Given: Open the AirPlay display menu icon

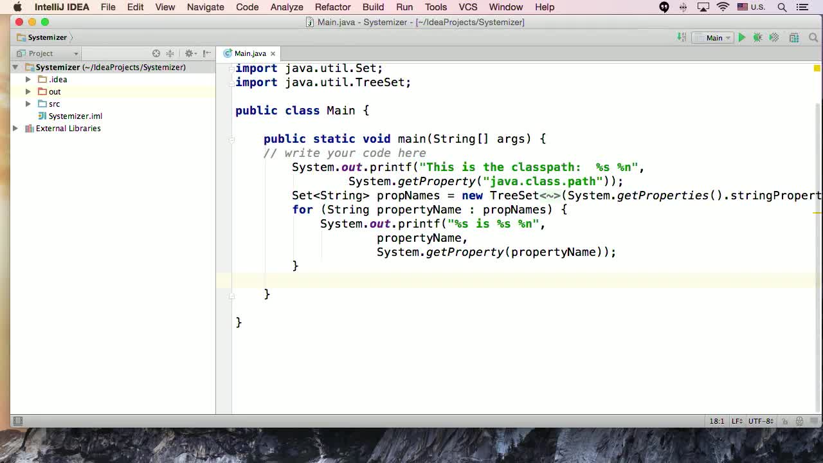Looking at the screenshot, I should click(x=703, y=7).
